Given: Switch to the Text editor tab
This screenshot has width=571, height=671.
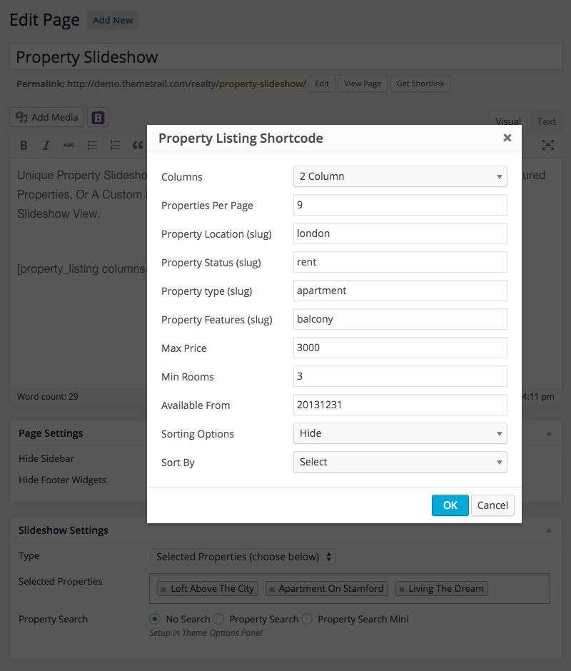Looking at the screenshot, I should coord(546,121).
